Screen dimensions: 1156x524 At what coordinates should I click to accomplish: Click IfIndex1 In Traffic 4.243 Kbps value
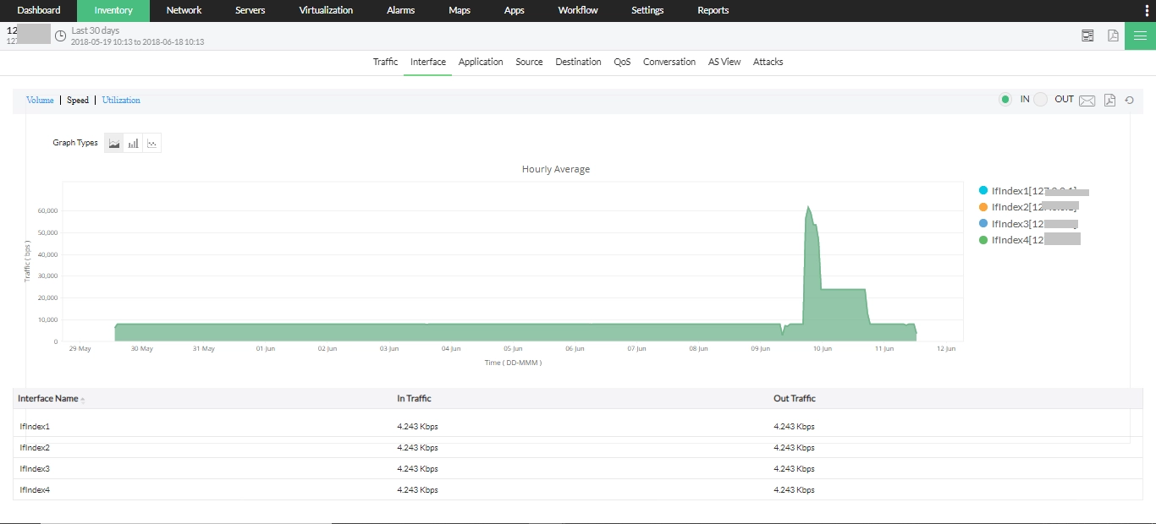417,427
